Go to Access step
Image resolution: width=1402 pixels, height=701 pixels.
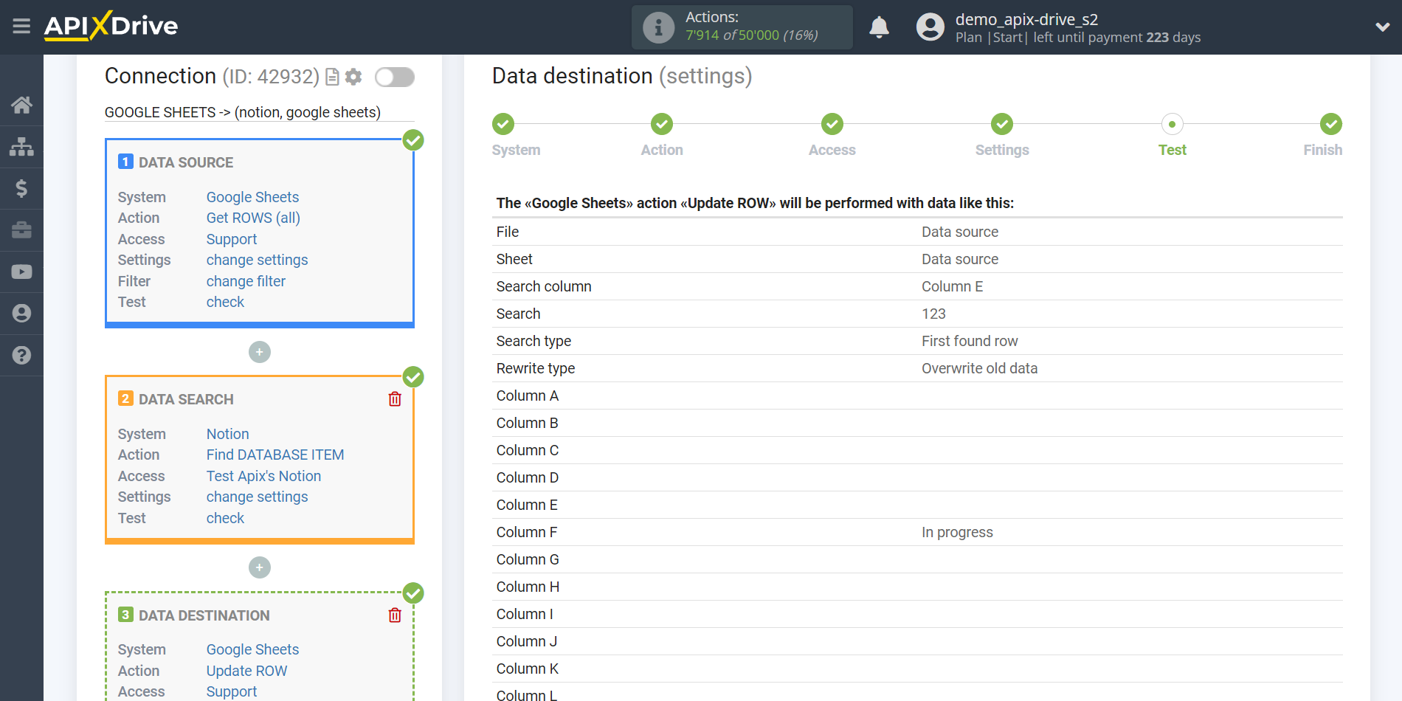click(x=832, y=124)
